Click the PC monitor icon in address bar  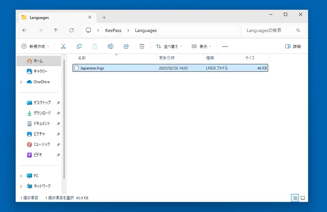point(88,30)
